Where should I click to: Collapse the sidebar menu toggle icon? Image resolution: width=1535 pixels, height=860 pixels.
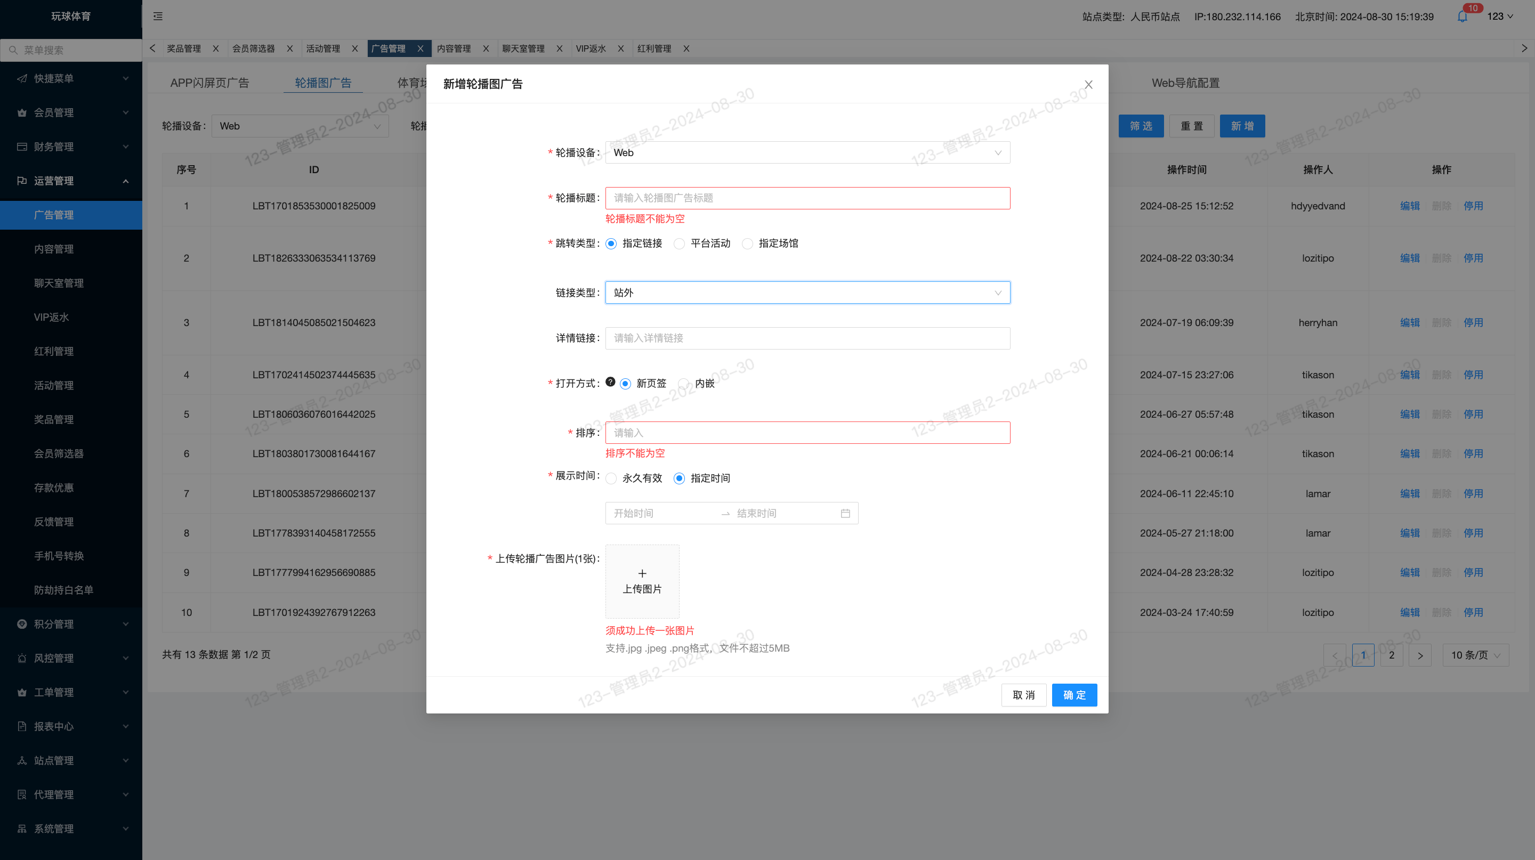coord(158,16)
